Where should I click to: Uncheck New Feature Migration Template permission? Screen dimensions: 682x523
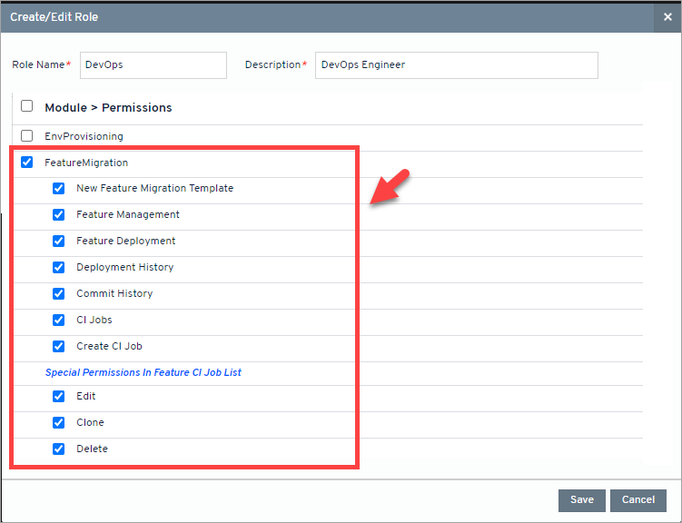tap(59, 189)
